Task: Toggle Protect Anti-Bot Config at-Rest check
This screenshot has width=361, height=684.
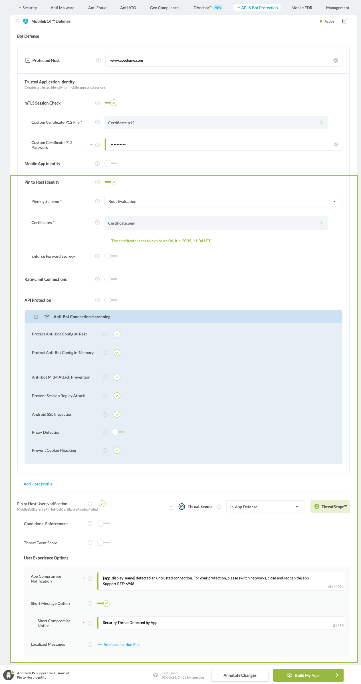Action: [x=117, y=334]
